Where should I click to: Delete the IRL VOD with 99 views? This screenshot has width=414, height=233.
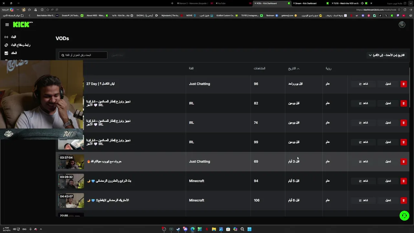(x=403, y=142)
